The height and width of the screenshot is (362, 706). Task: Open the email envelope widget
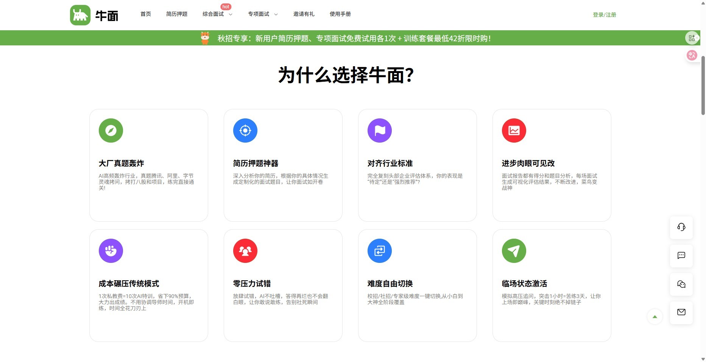[x=681, y=312]
